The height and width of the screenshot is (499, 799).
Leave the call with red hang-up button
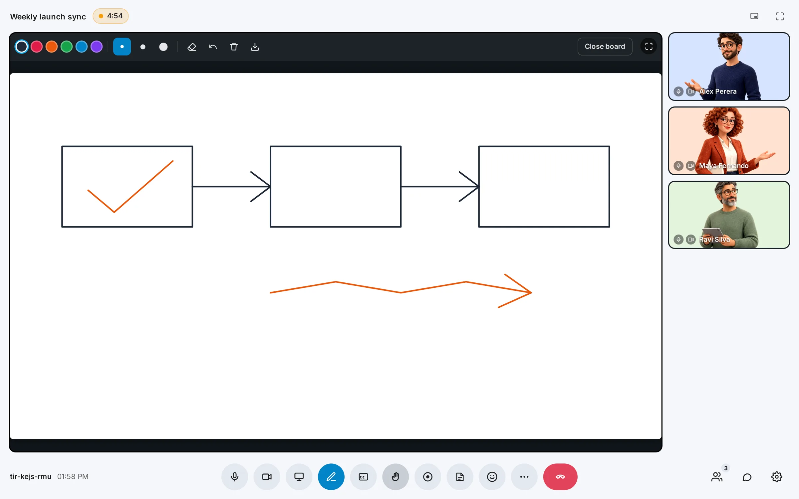tap(560, 477)
